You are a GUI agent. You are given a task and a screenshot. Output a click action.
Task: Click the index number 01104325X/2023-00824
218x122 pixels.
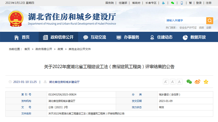tap(62, 94)
